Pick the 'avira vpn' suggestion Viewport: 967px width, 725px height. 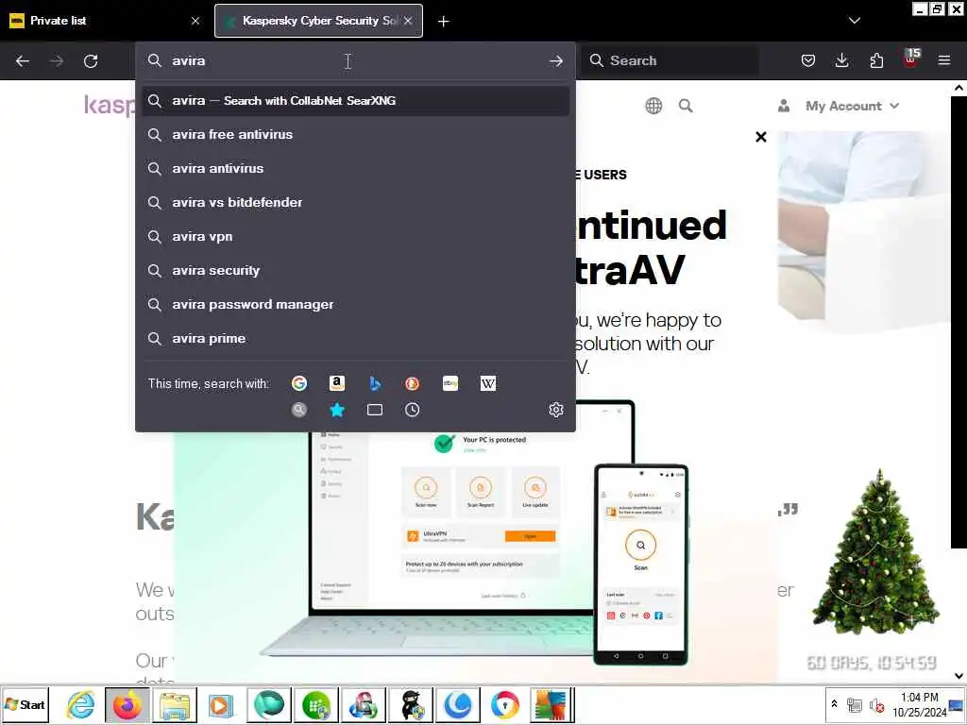(356, 237)
